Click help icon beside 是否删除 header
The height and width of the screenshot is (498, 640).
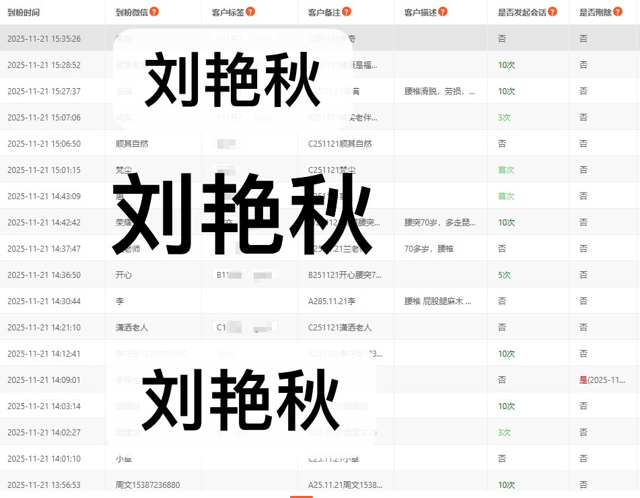pos(618,11)
